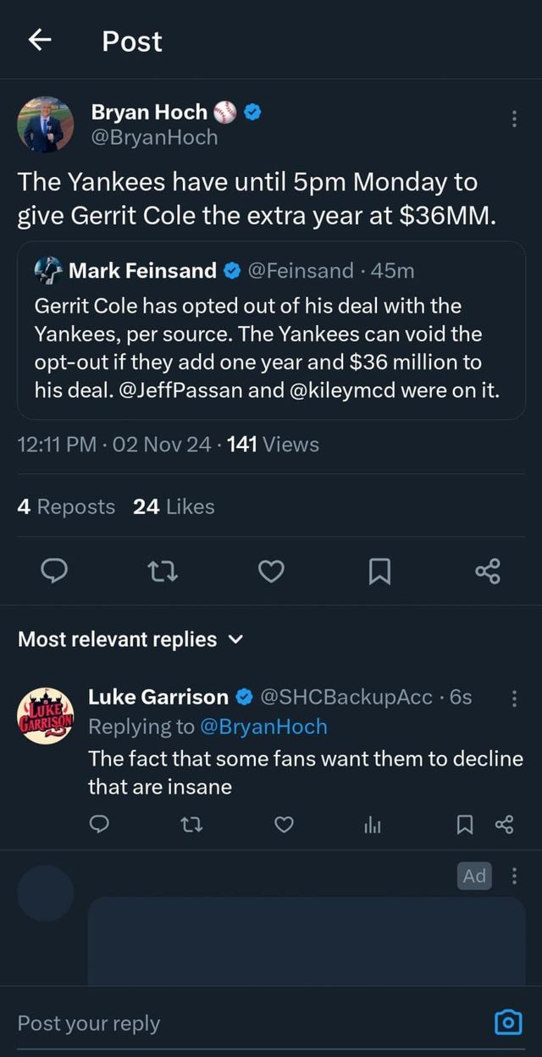Repost Bryan Hoch's post
The width and height of the screenshot is (542, 1057).
point(161,573)
